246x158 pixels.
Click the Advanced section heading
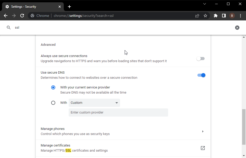tap(48, 44)
